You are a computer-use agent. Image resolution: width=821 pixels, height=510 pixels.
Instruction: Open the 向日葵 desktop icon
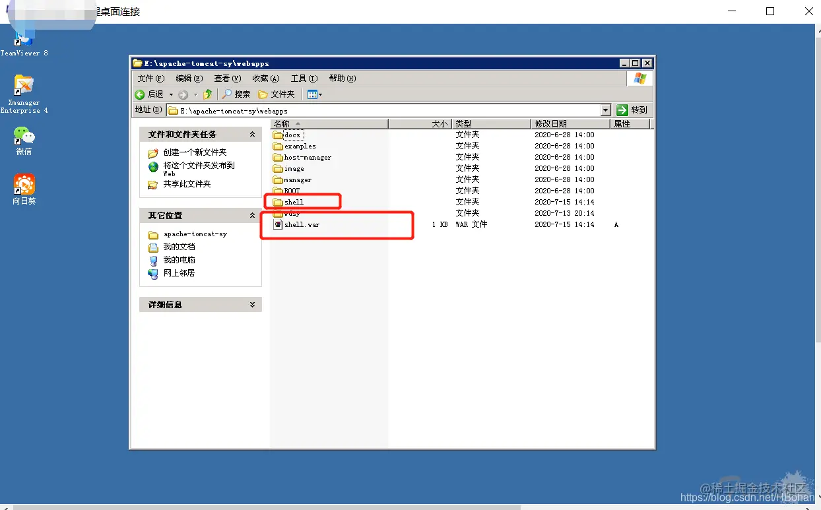click(24, 189)
